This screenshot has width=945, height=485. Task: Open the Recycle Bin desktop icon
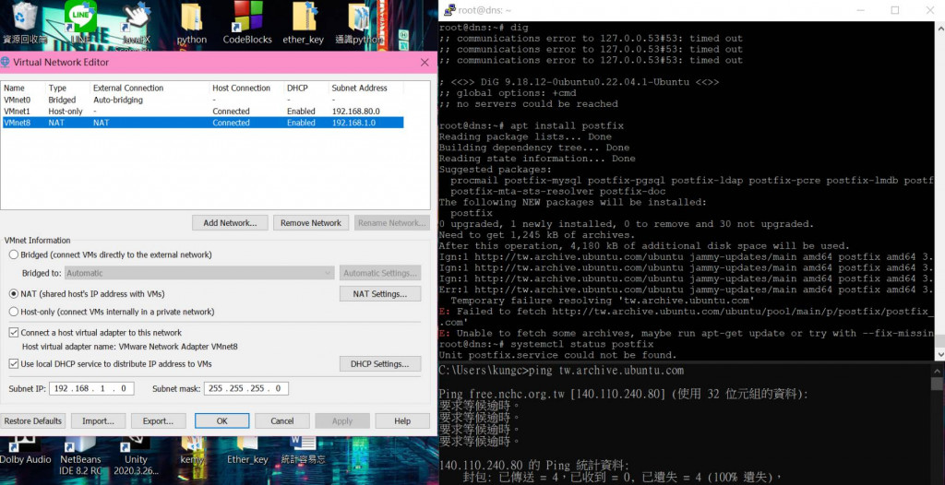[x=25, y=22]
